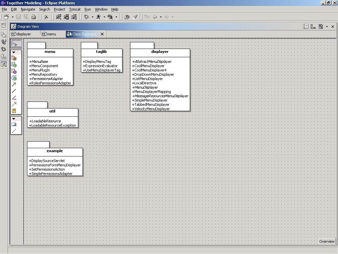Select the Package palette tool

(x=14, y=58)
